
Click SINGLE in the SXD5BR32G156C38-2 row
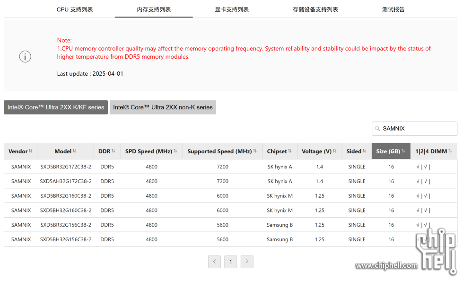coord(357,225)
